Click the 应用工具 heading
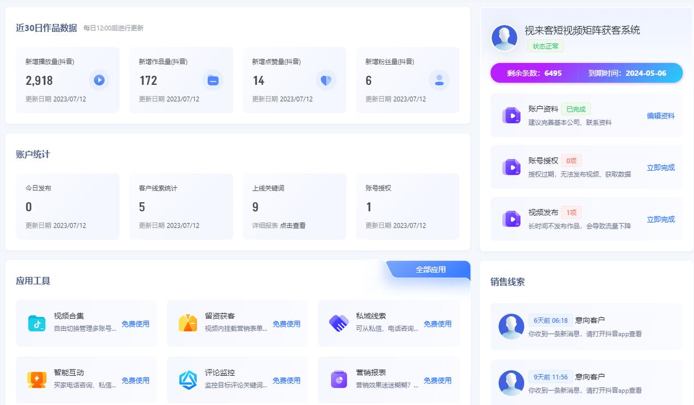This screenshot has height=405, width=694. click(x=33, y=281)
